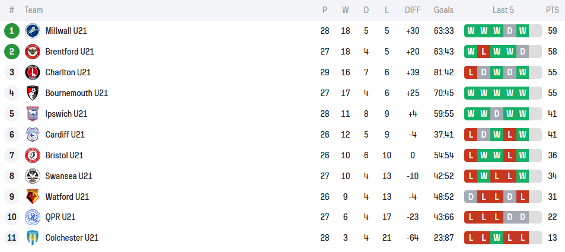Click the Colchester U21 club crest

(32, 238)
